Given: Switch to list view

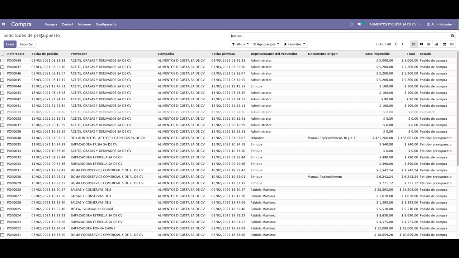Looking at the screenshot, I should (x=413, y=44).
